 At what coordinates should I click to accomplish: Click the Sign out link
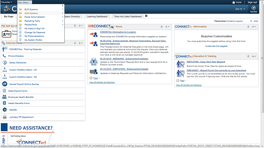click(x=252, y=2)
